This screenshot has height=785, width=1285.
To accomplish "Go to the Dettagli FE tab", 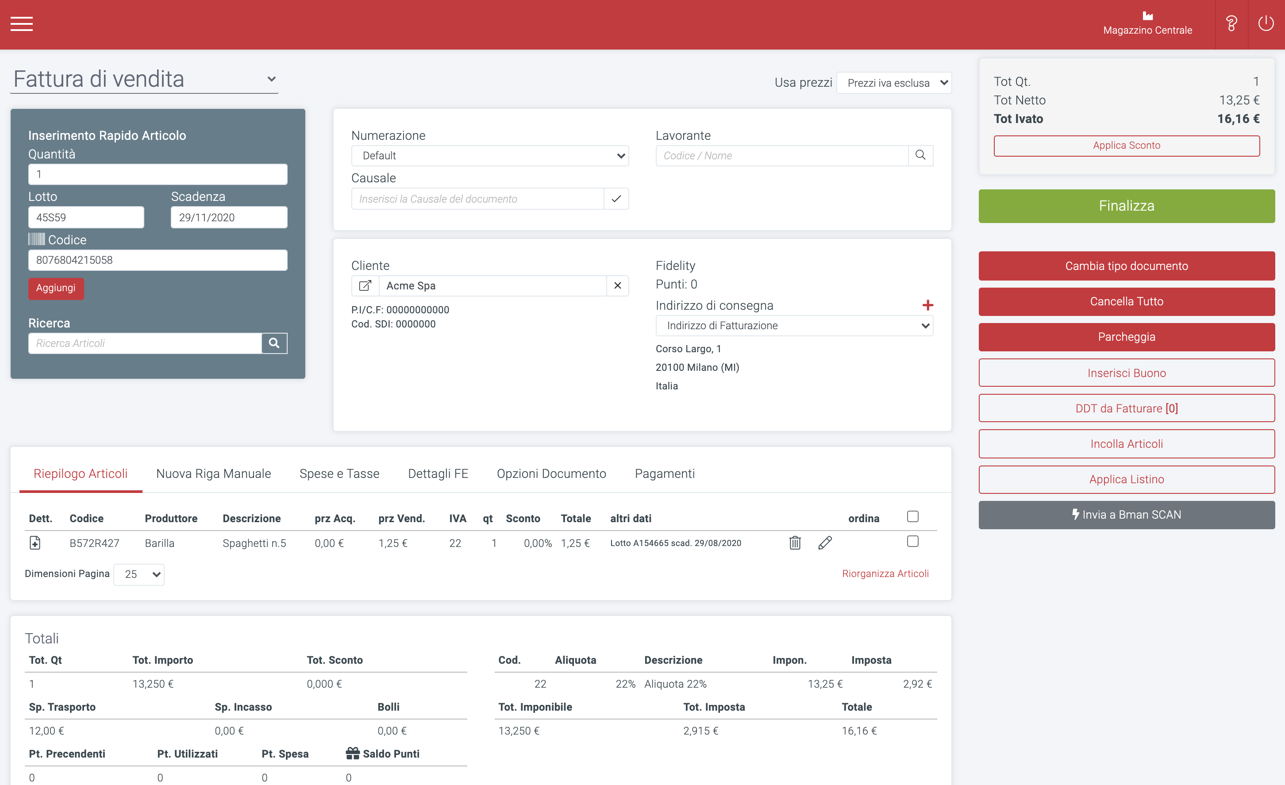I will (438, 473).
